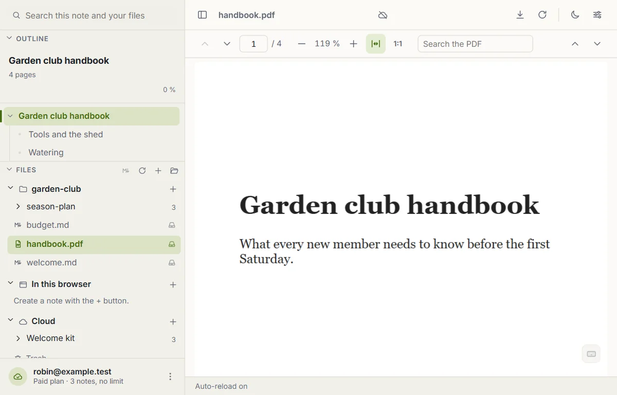Click the Search the PDF field
The height and width of the screenshot is (395, 617).
click(x=475, y=44)
